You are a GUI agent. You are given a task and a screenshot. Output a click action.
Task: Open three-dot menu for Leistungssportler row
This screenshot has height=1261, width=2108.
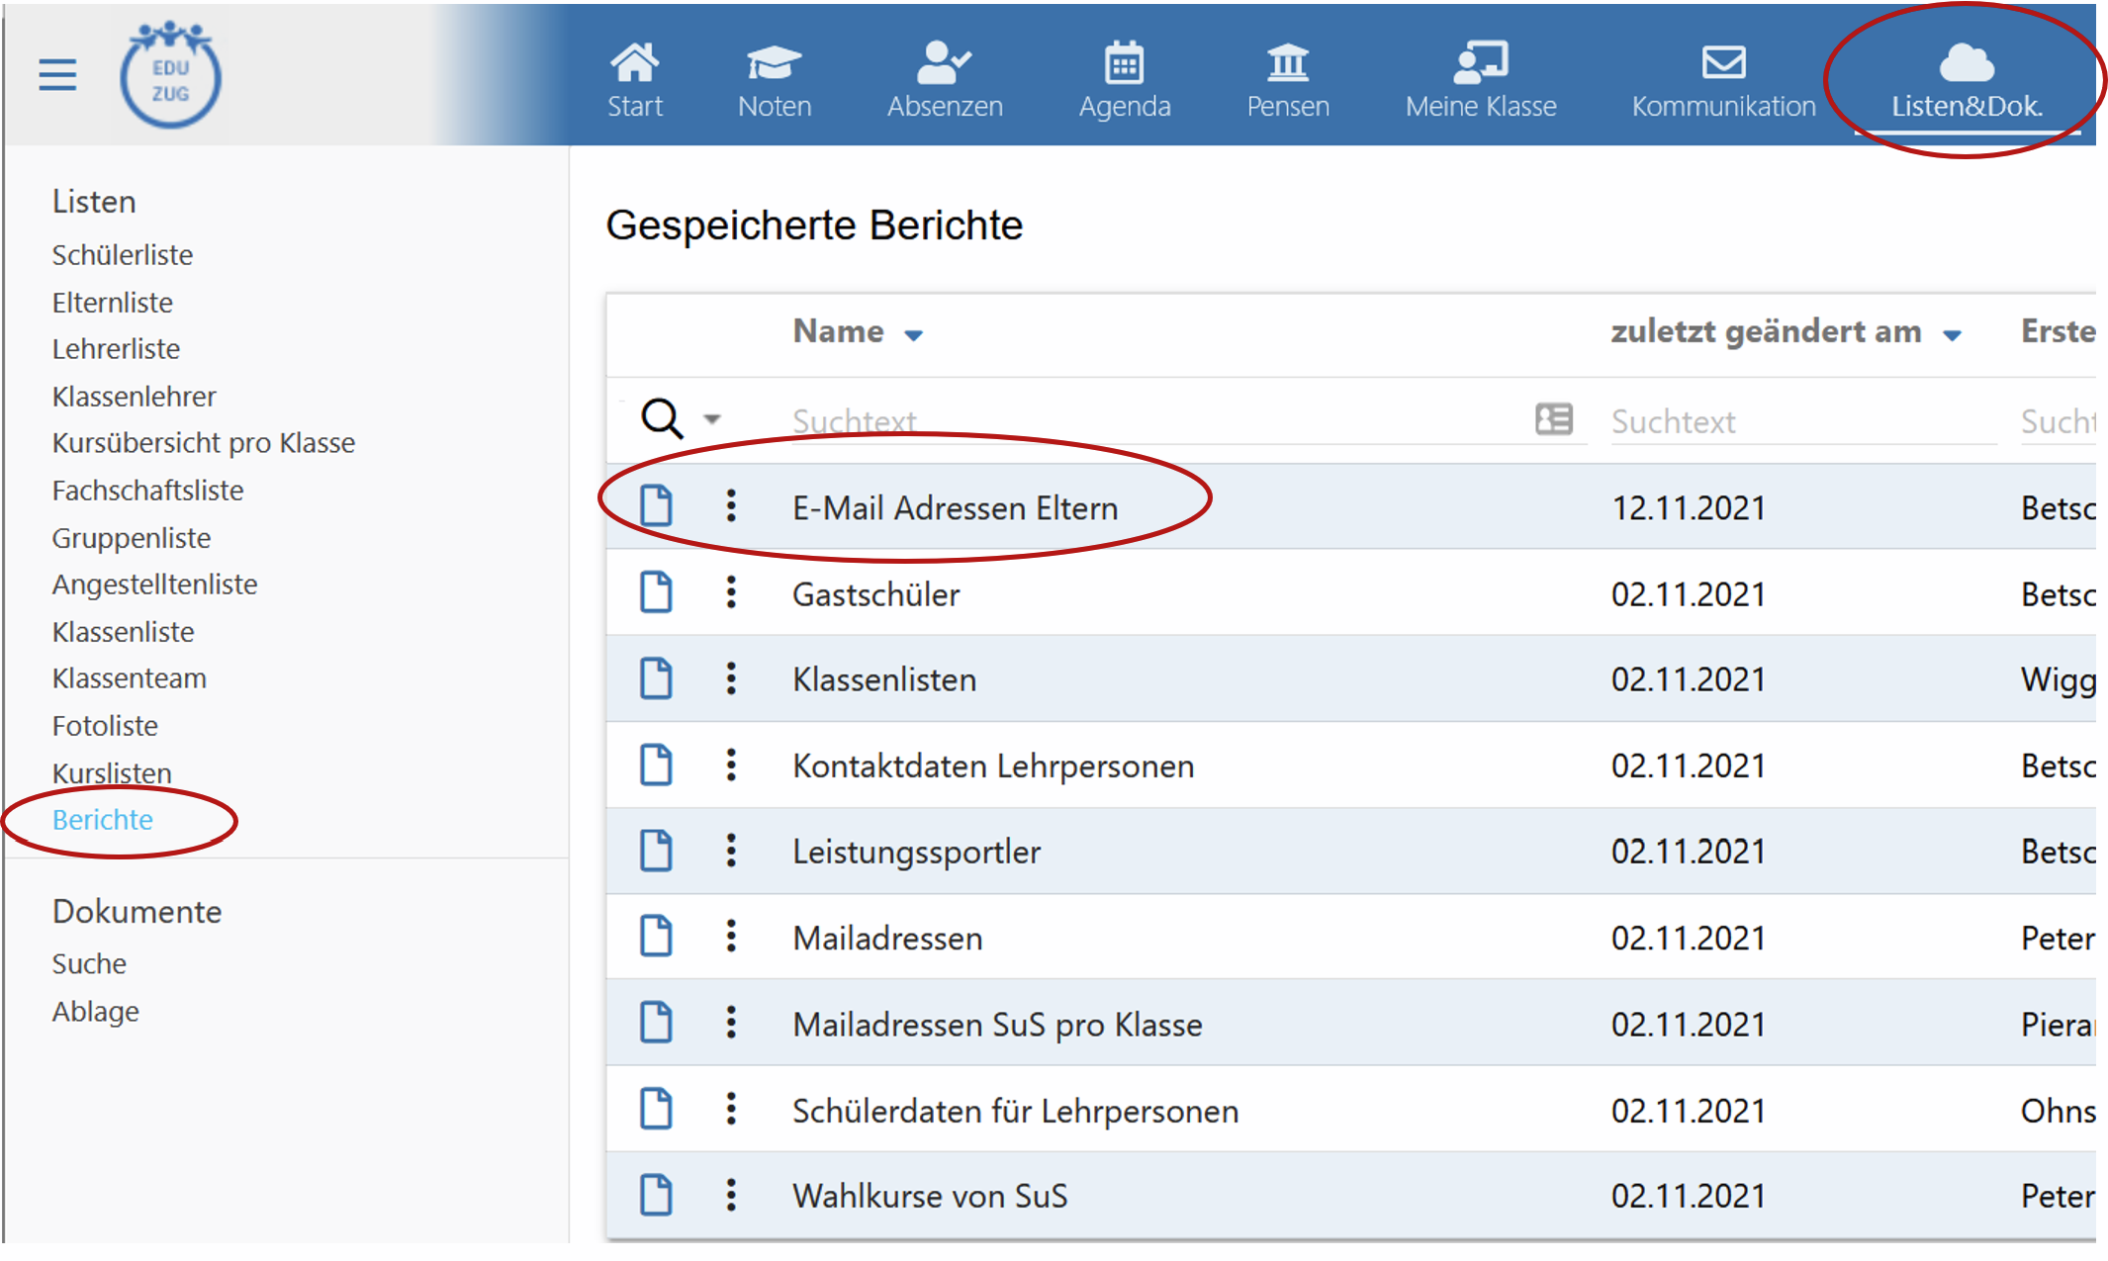click(x=731, y=851)
